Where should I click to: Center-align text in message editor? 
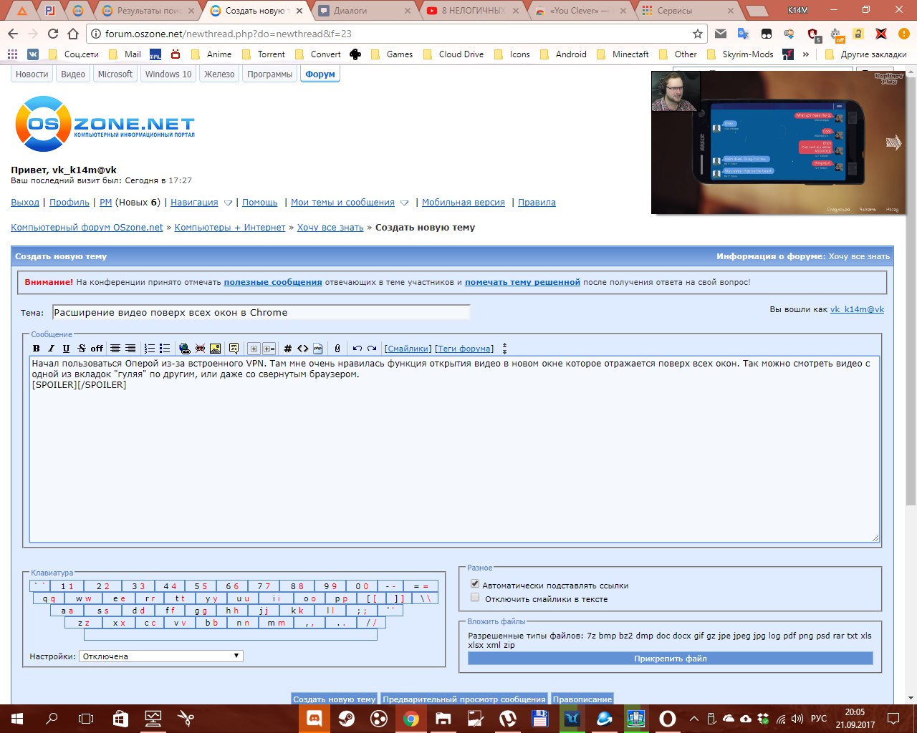point(115,349)
